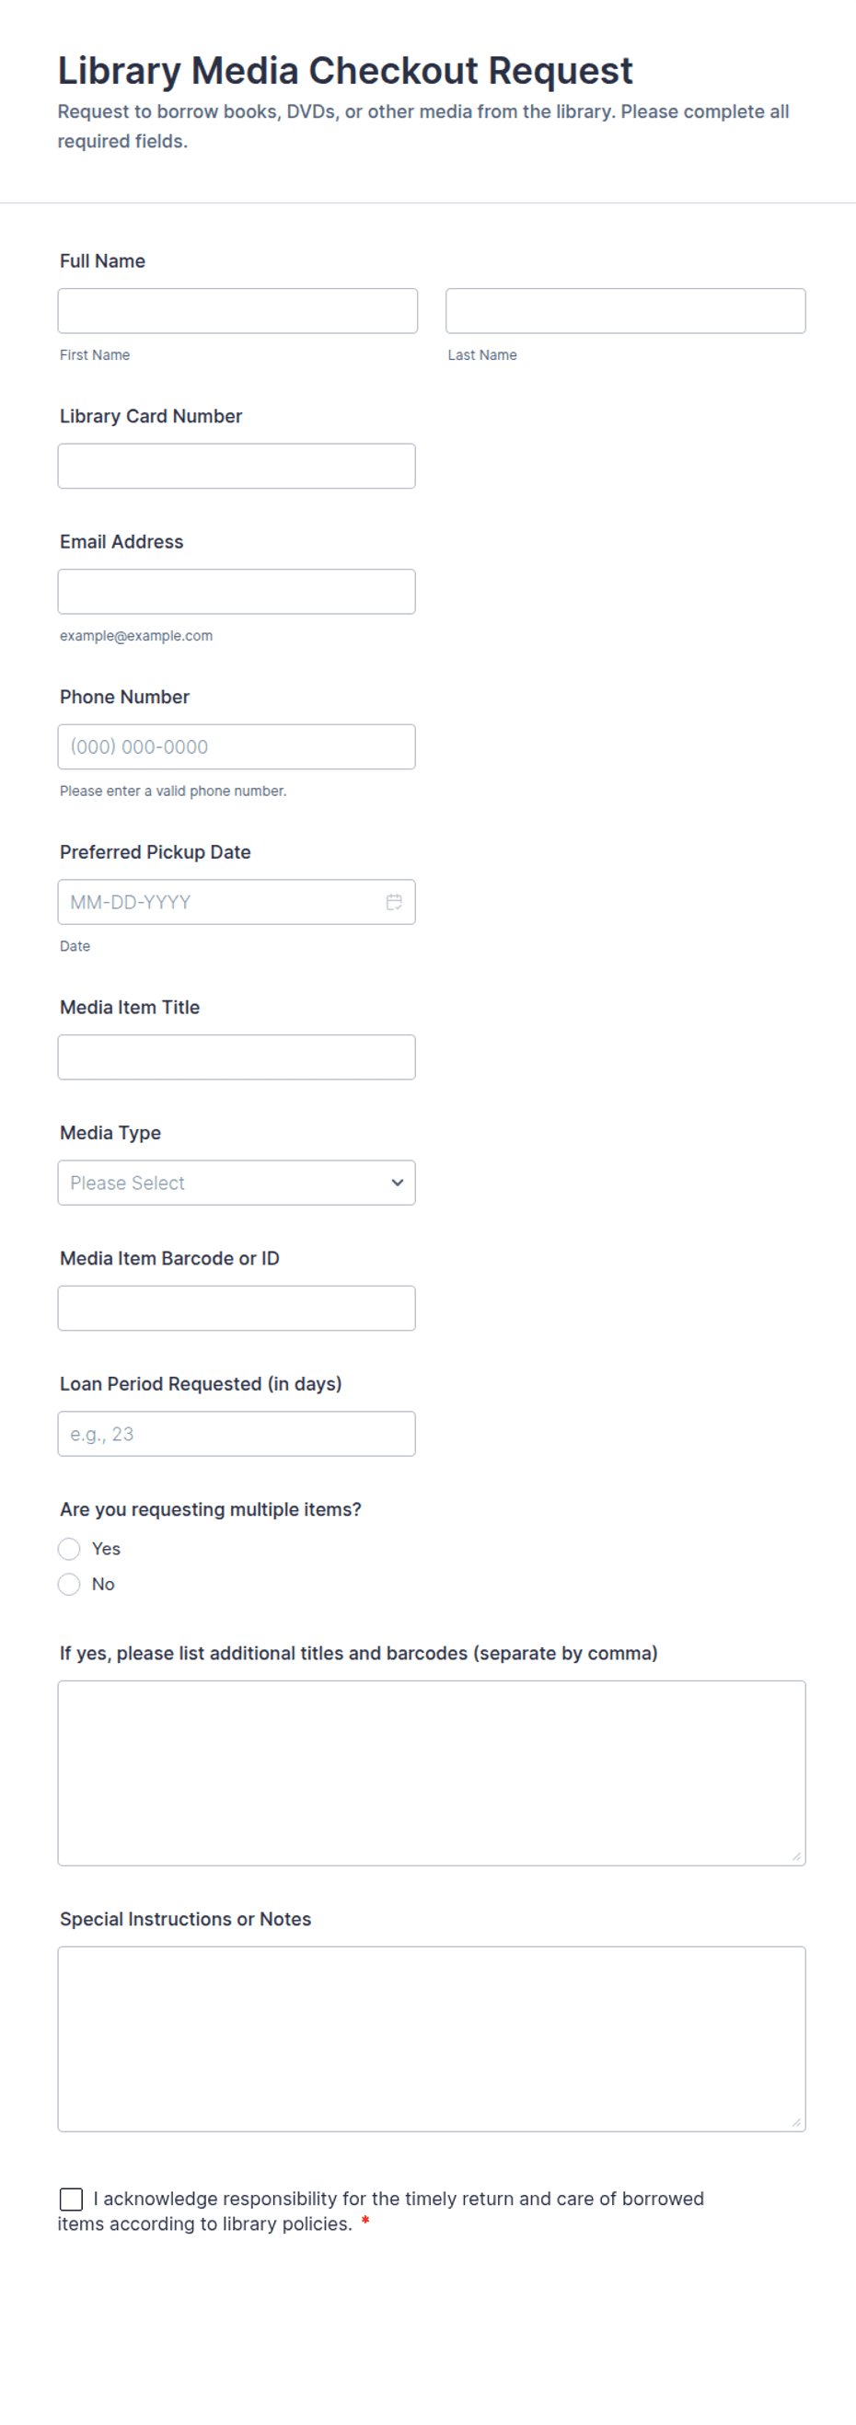Viewport: 856px width, 2425px height.
Task: Focus the Phone Number field
Action: [237, 746]
